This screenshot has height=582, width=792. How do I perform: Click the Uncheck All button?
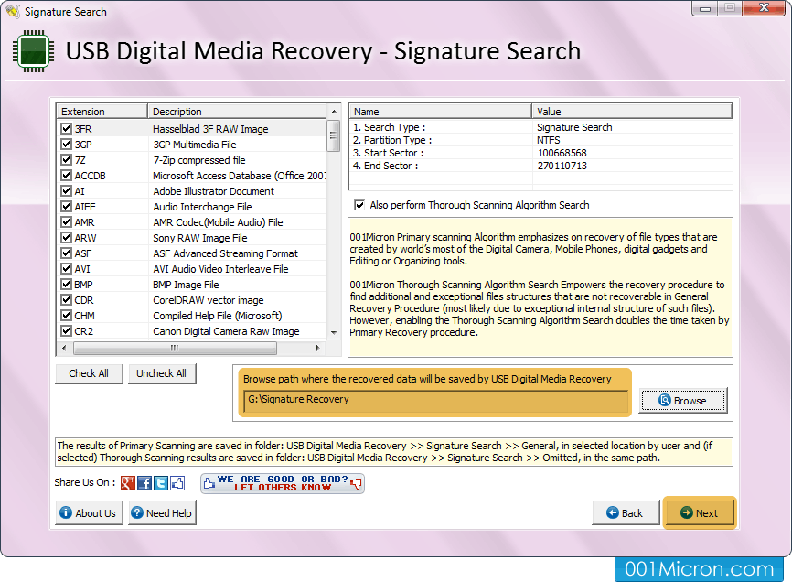[x=162, y=373]
